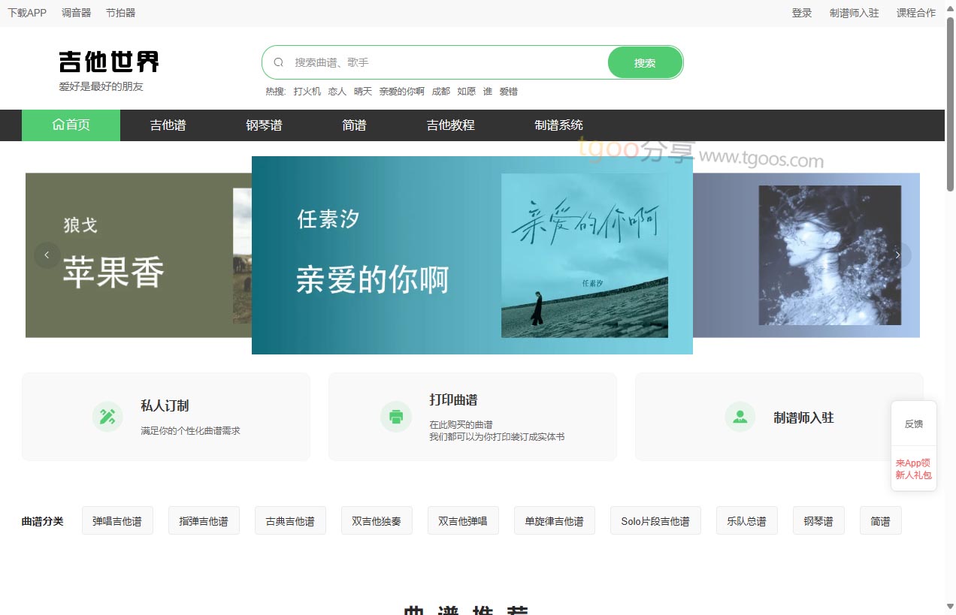Click the magnifier icon in search box

pyautogui.click(x=279, y=63)
